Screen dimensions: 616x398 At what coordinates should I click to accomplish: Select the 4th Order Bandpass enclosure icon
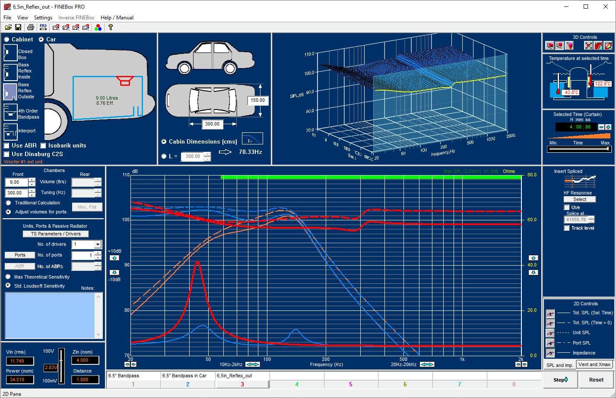coord(10,113)
